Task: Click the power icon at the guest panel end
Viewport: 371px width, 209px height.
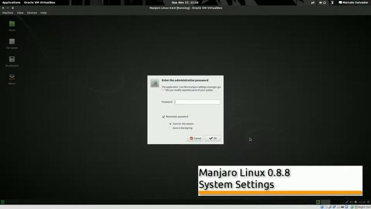Action: pyautogui.click(x=368, y=202)
